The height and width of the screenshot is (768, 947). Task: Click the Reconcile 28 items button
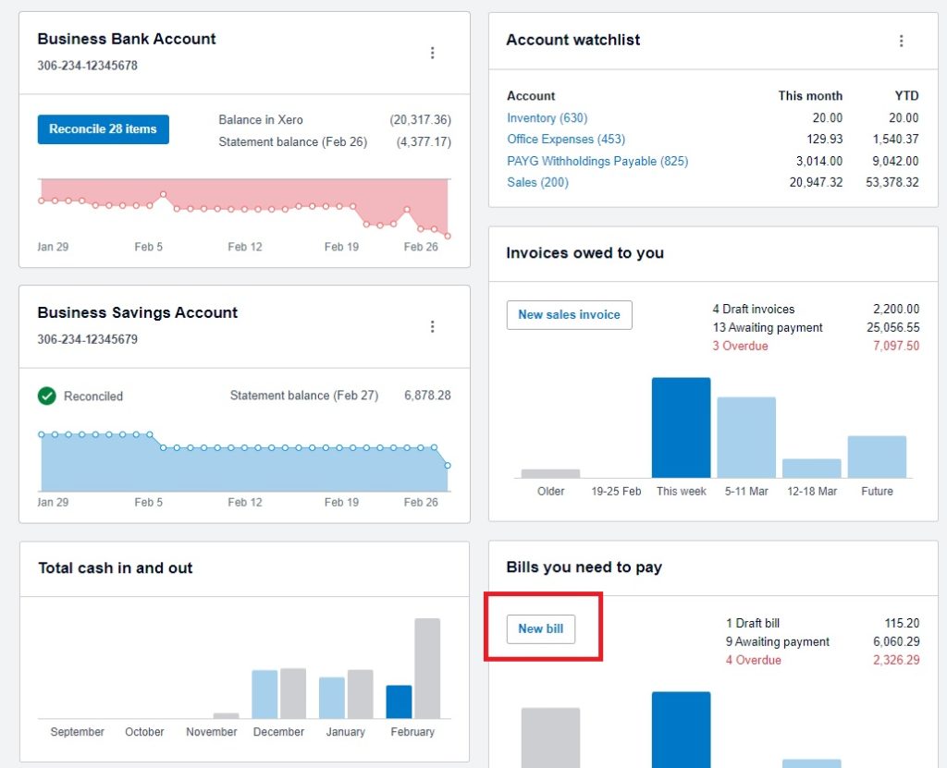pyautogui.click(x=103, y=129)
